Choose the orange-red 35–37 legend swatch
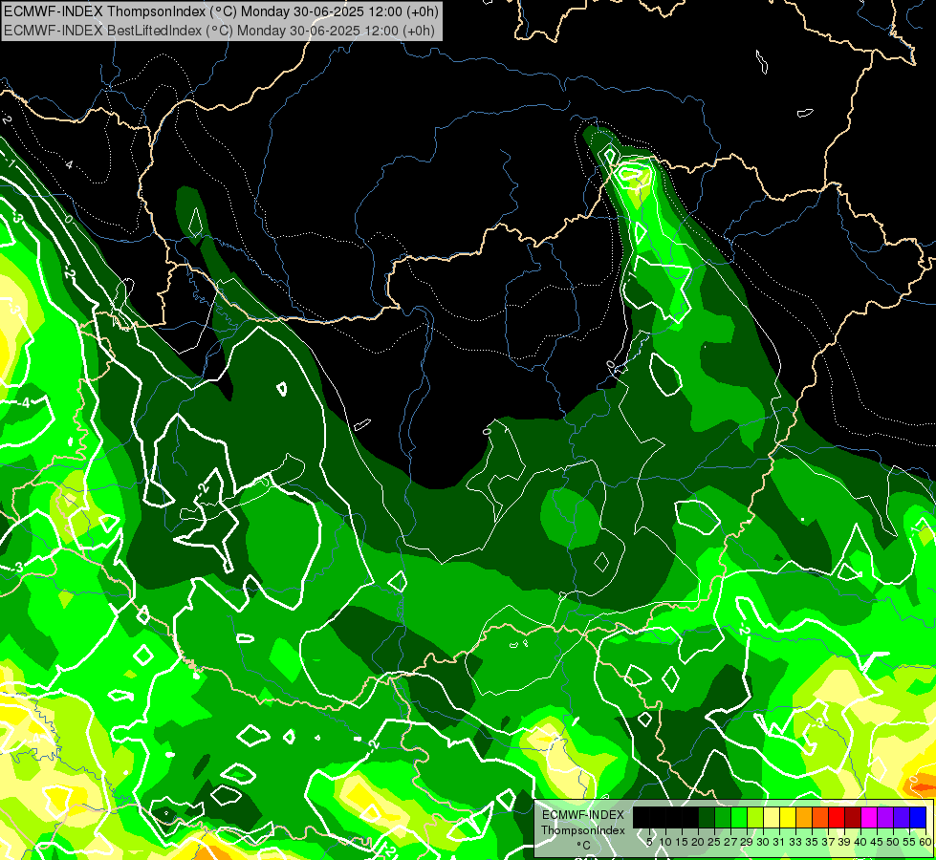Image resolution: width=936 pixels, height=860 pixels. click(x=820, y=817)
